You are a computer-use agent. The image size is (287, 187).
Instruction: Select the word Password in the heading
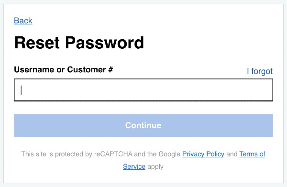105,43
